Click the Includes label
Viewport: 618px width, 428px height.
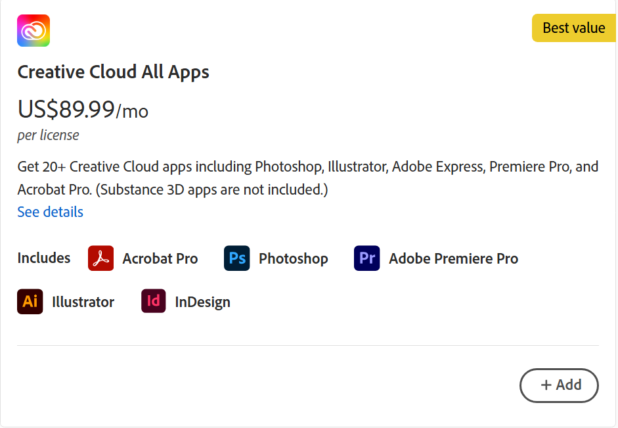click(44, 258)
